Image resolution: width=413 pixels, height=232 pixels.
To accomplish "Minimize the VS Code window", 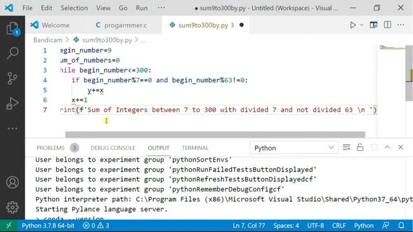I will click(x=353, y=8).
